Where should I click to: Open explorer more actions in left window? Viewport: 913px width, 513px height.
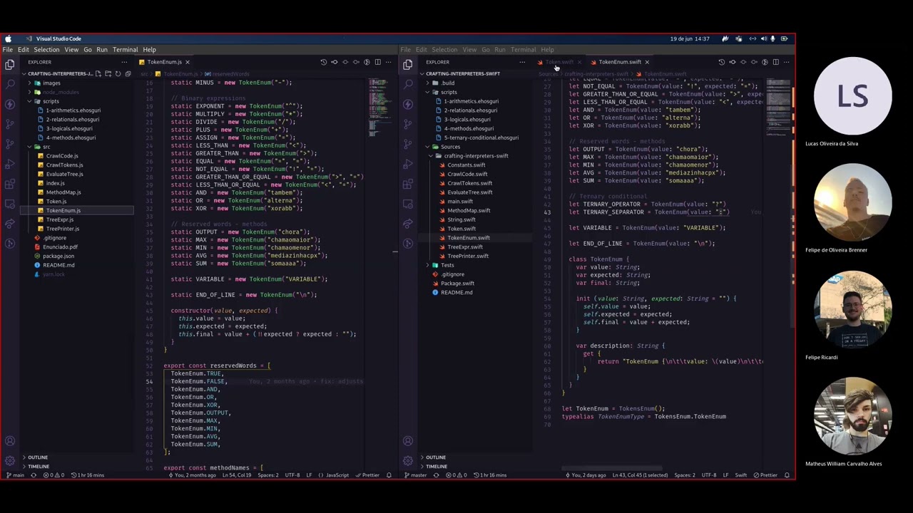124,62
